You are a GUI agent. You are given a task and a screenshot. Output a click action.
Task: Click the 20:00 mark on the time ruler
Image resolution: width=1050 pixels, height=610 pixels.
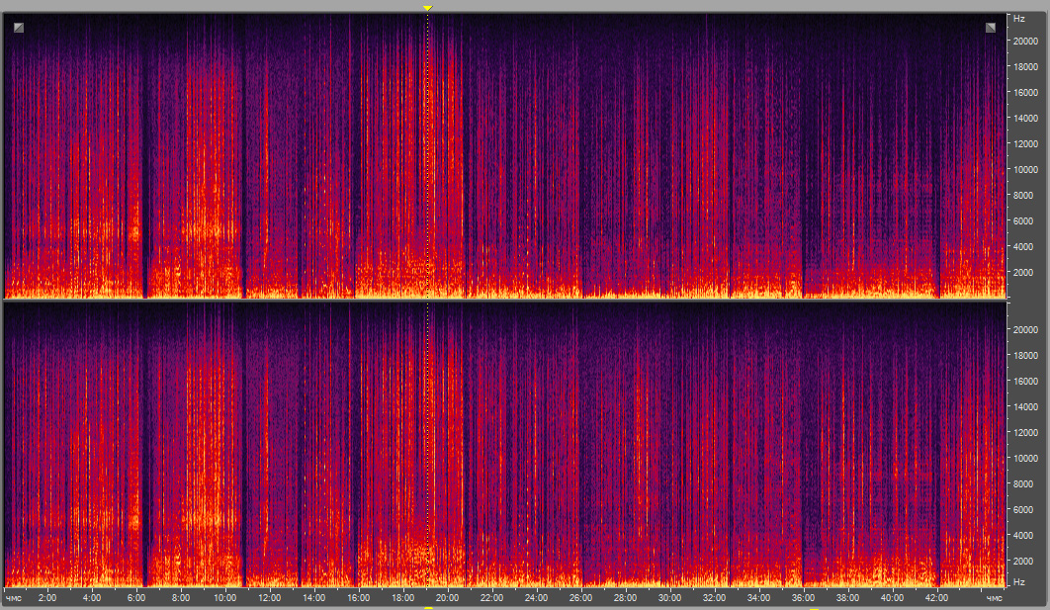coord(447,598)
